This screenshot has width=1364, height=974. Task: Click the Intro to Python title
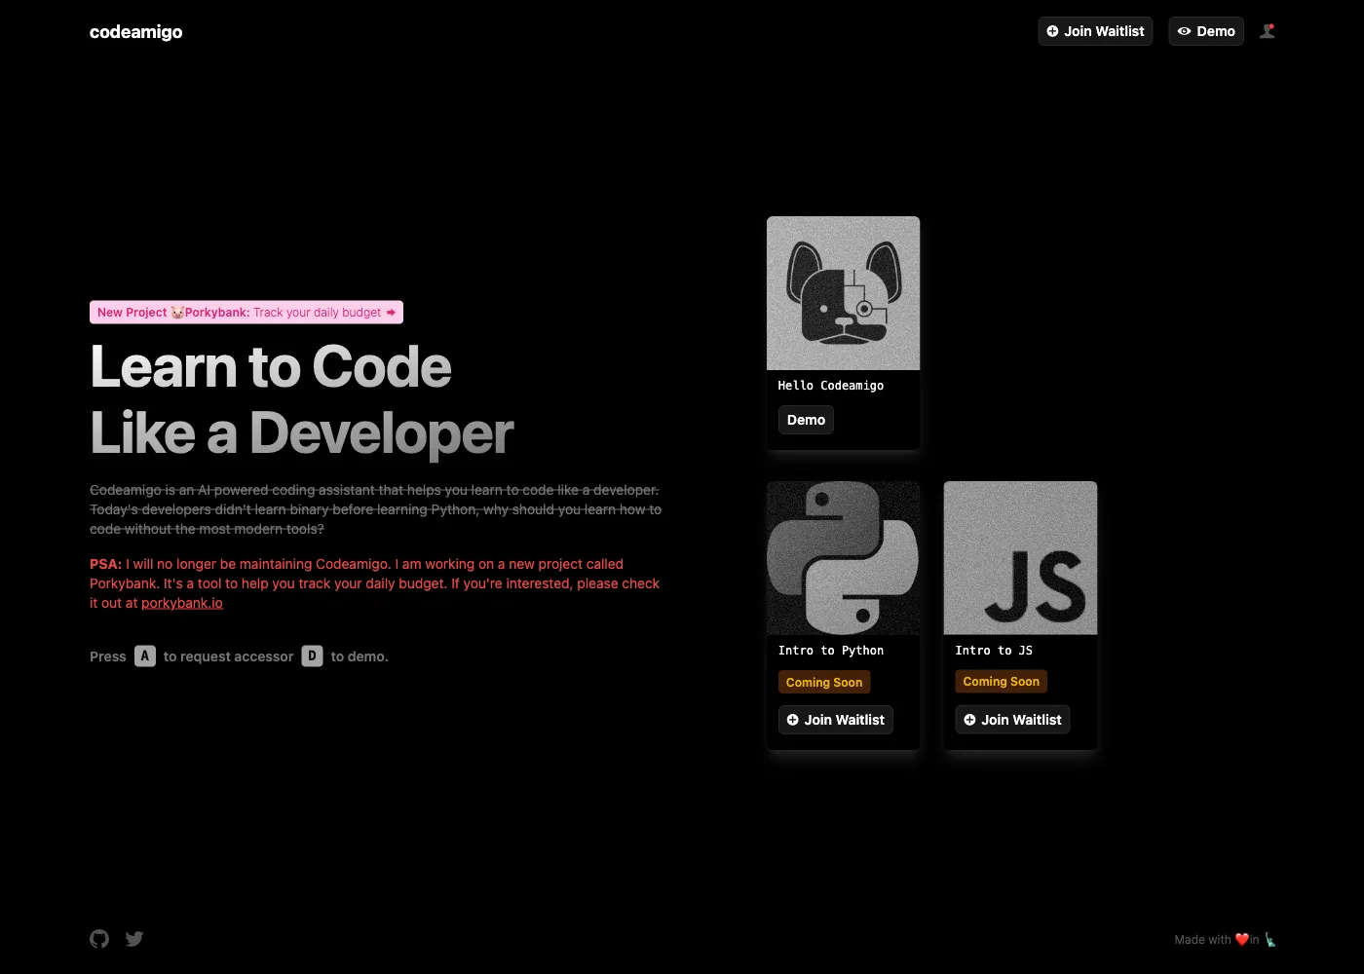[831, 651]
